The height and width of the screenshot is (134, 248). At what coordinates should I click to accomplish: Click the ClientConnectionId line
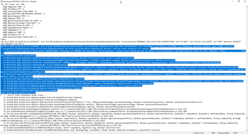(29, 91)
